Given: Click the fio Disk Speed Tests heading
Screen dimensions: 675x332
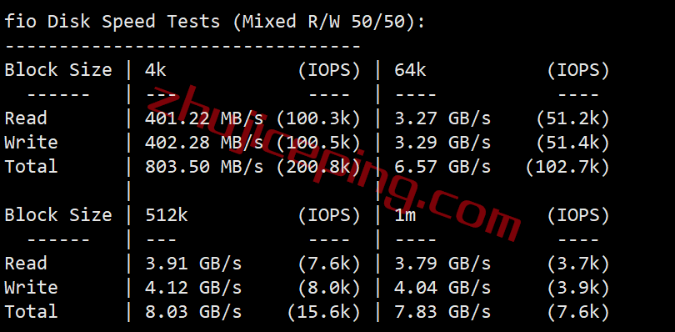Looking at the screenshot, I should (x=214, y=22).
